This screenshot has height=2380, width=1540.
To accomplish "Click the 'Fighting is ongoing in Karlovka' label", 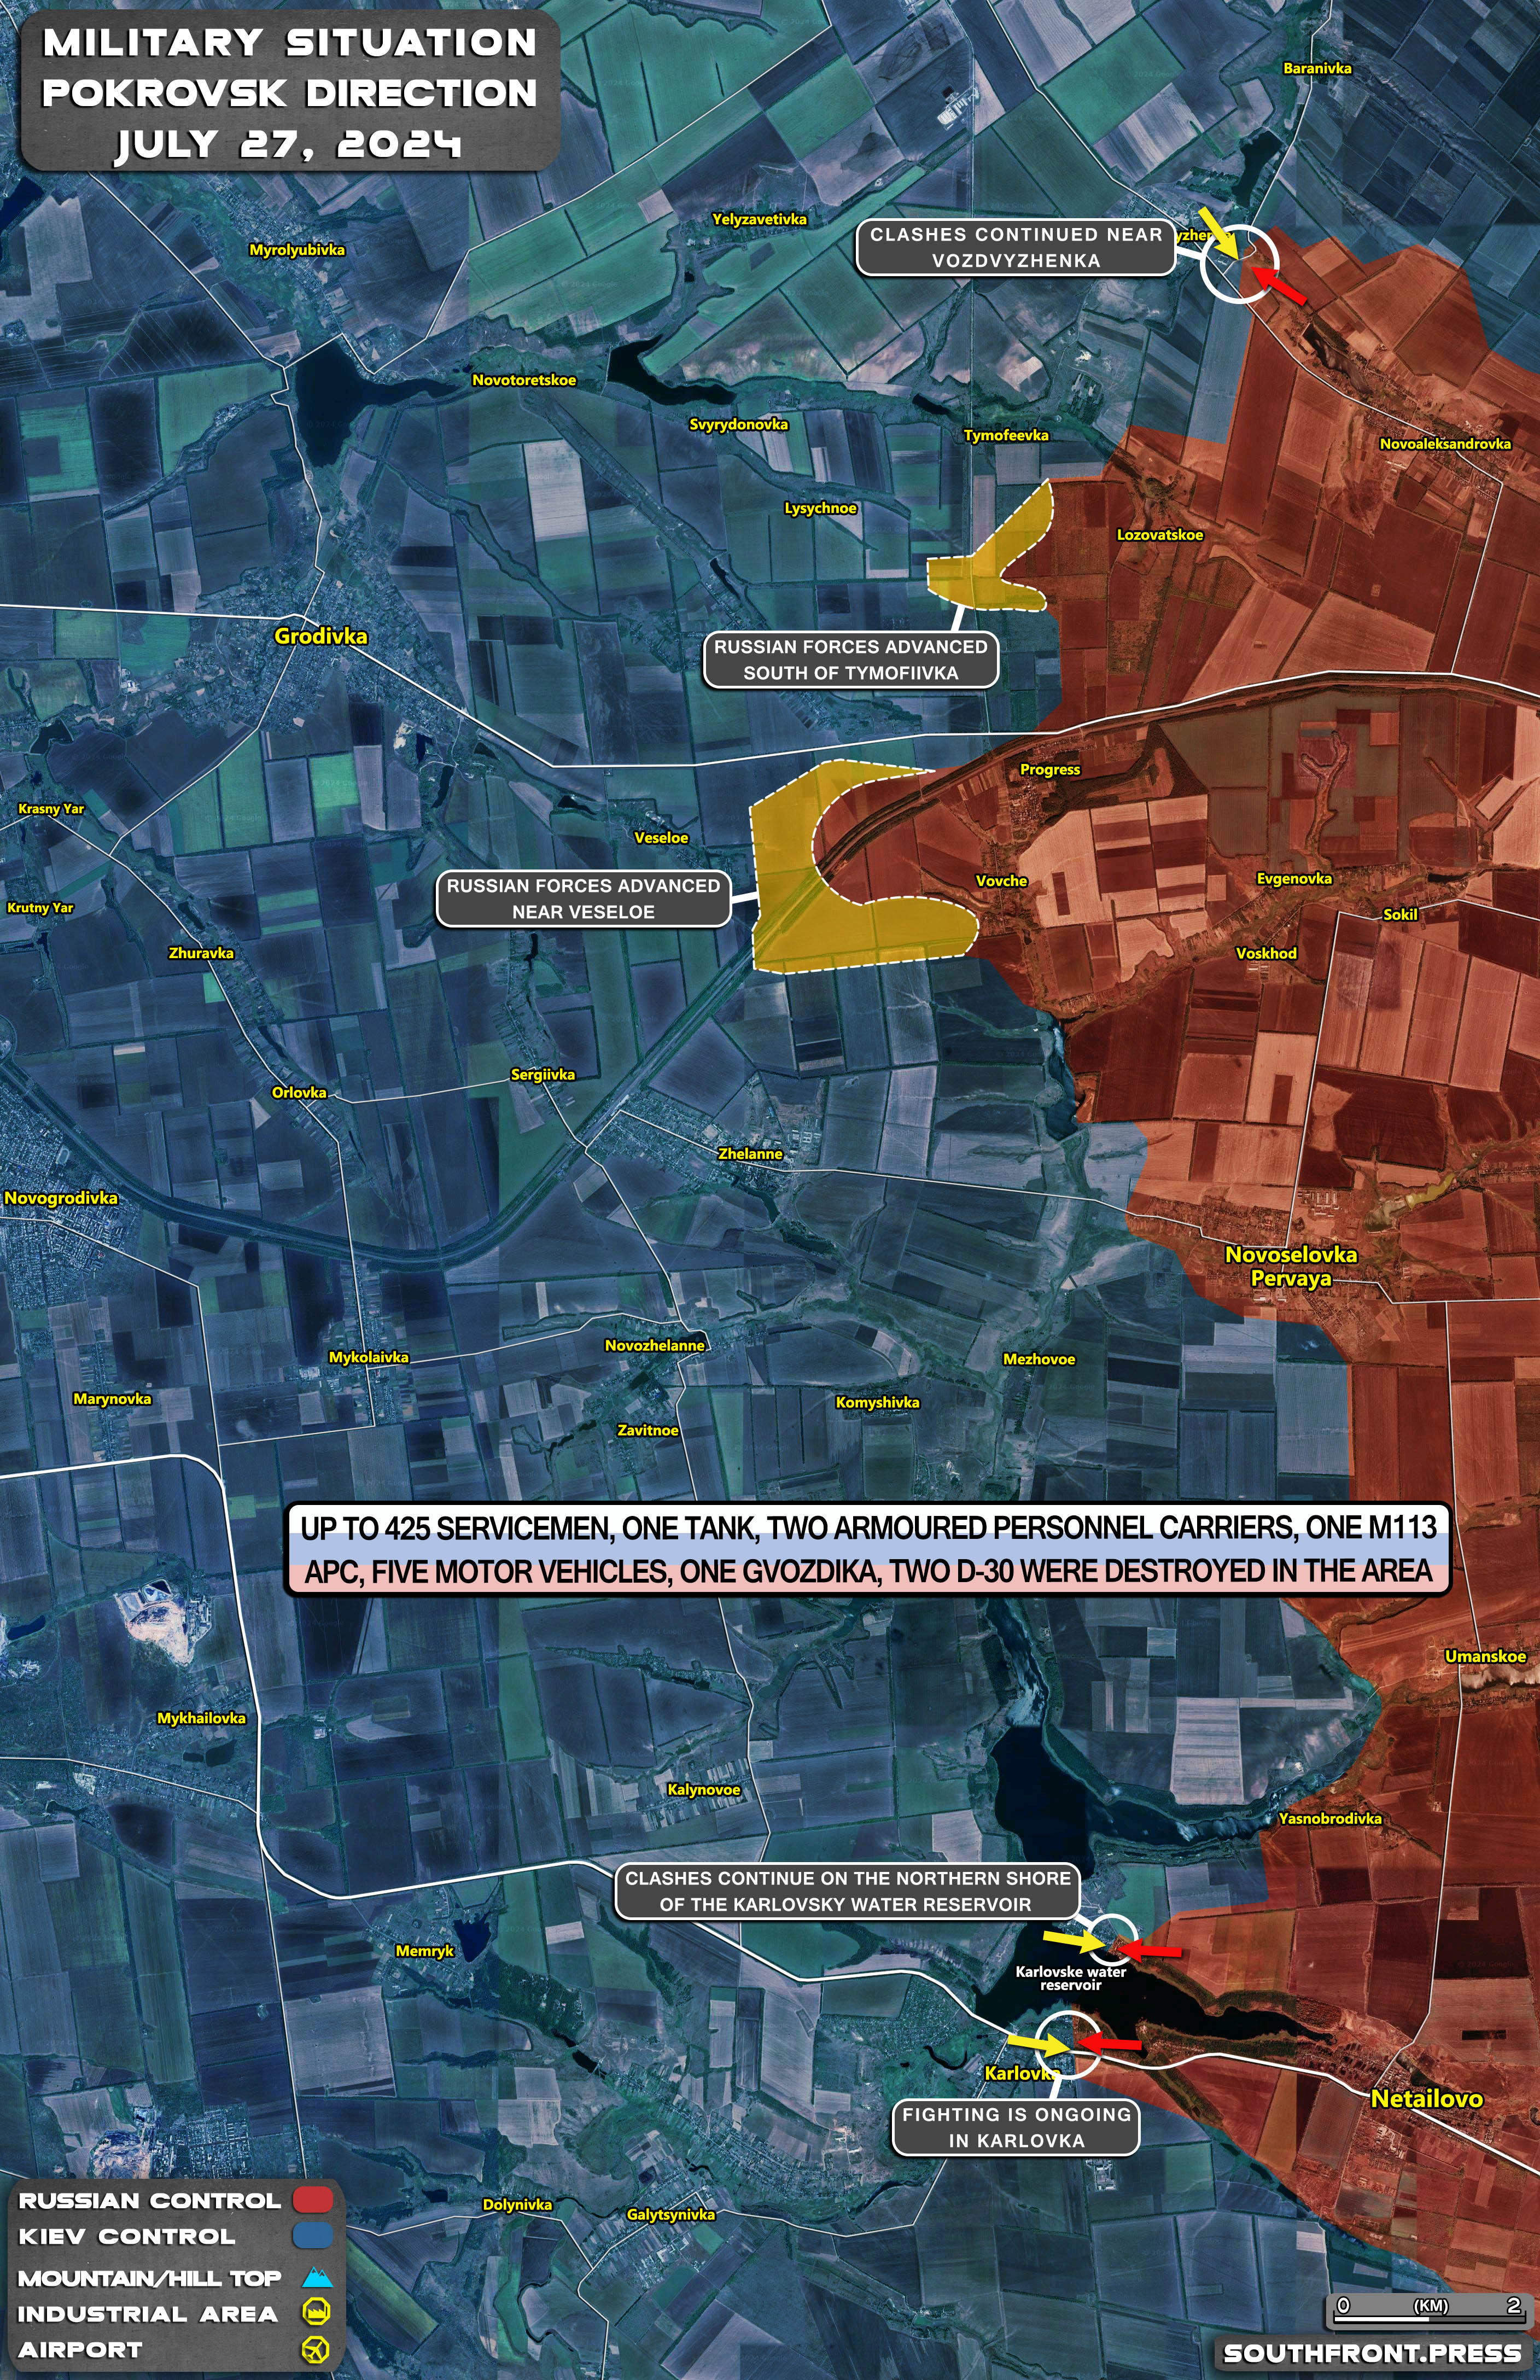I will (x=1015, y=2127).
